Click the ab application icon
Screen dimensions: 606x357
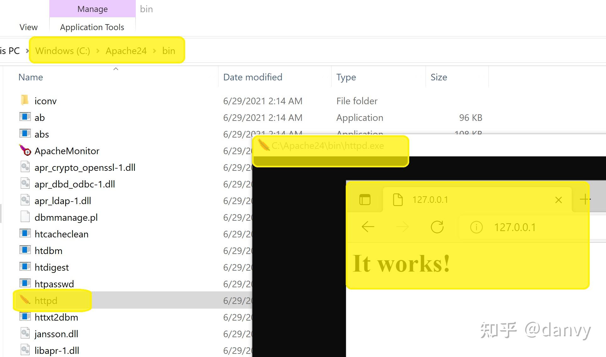pyautogui.click(x=25, y=117)
